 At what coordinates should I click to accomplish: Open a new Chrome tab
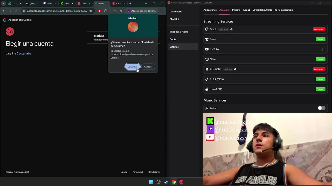tap(130, 4)
